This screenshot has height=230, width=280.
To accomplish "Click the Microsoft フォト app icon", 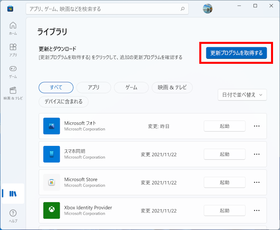I will [51, 126].
